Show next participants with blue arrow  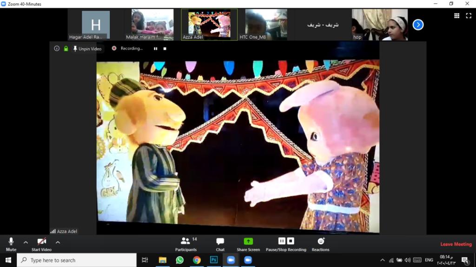point(418,25)
